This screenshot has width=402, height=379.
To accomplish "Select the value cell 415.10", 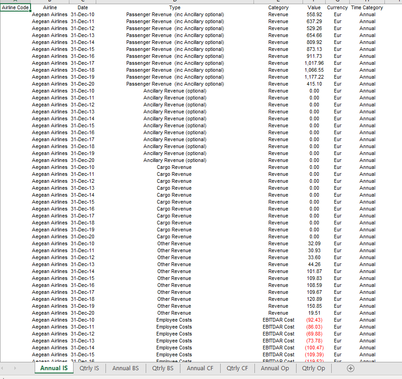I will click(x=314, y=84).
